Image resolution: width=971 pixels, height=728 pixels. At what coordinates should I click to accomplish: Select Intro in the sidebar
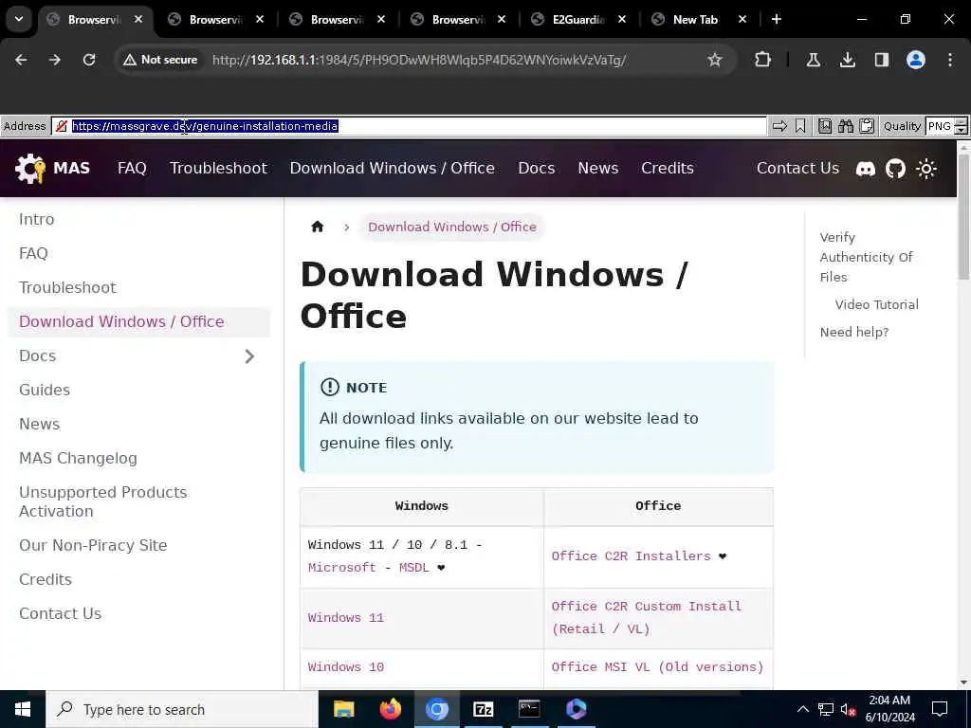point(37,219)
